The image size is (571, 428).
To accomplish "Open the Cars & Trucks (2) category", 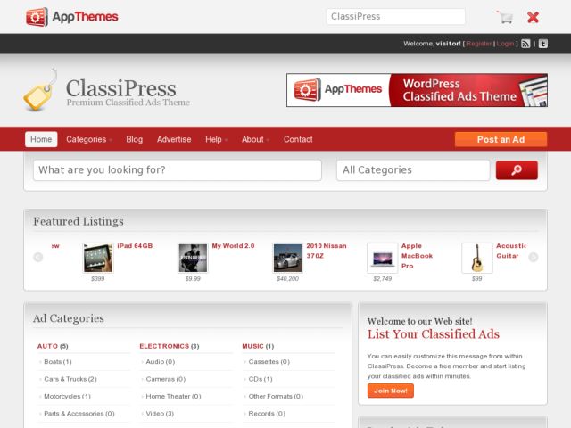I will (x=70, y=379).
